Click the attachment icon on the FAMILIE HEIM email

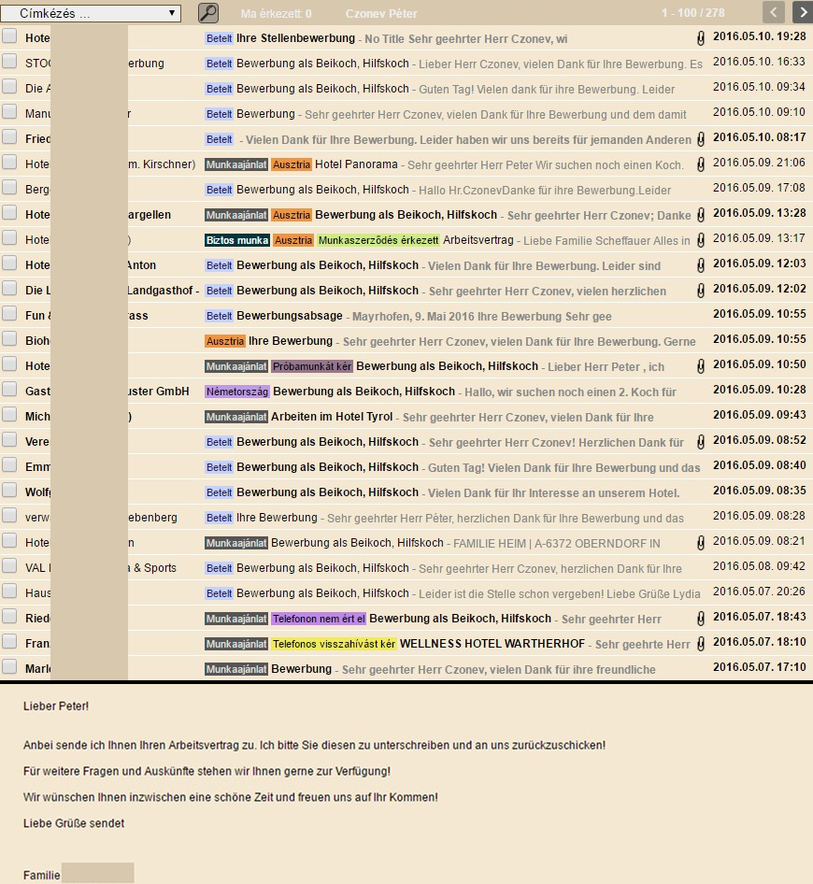[x=700, y=543]
